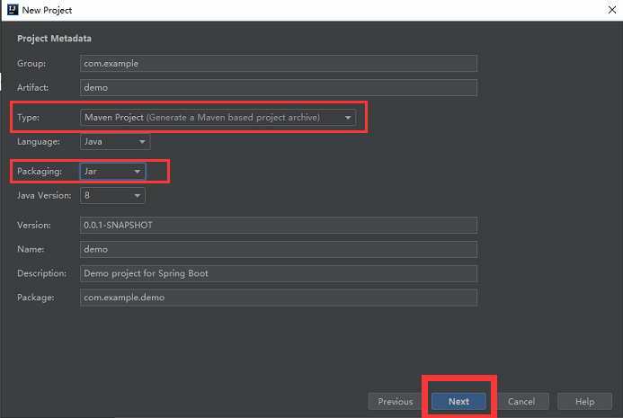Click the IntelliJ IDEA icon in title bar
This screenshot has width=623, height=418.
tap(13, 10)
